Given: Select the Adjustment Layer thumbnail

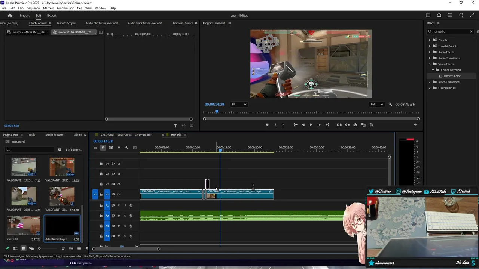Looking at the screenshot, I should (62, 226).
